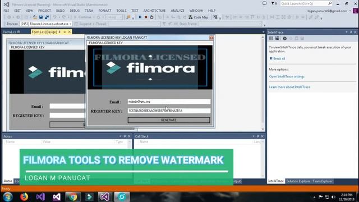359x202 pixels.
Task: Open the TOOLS menu
Action: (121, 11)
